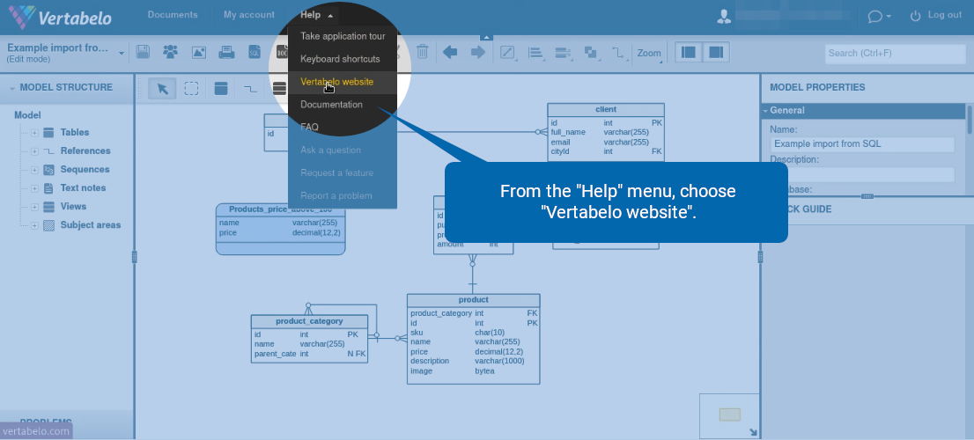Click the undo left arrow
974x440 pixels.
coord(450,52)
